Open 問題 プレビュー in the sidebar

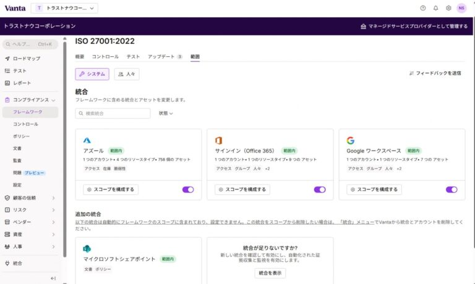pyautogui.click(x=29, y=173)
